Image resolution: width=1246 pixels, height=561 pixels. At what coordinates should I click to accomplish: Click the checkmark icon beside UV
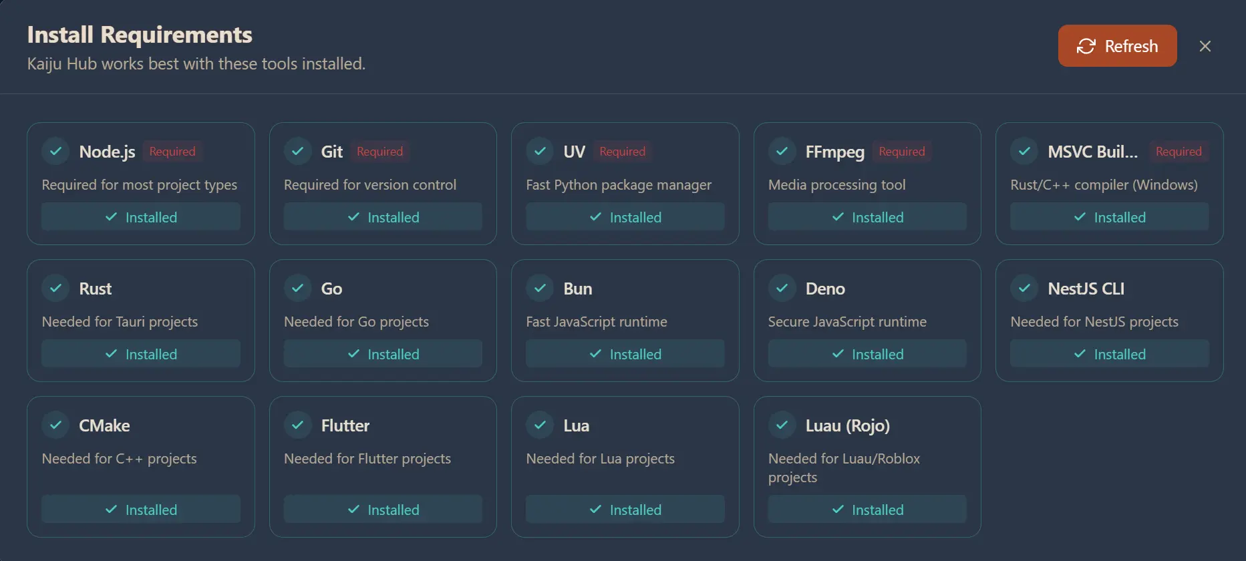(540, 152)
